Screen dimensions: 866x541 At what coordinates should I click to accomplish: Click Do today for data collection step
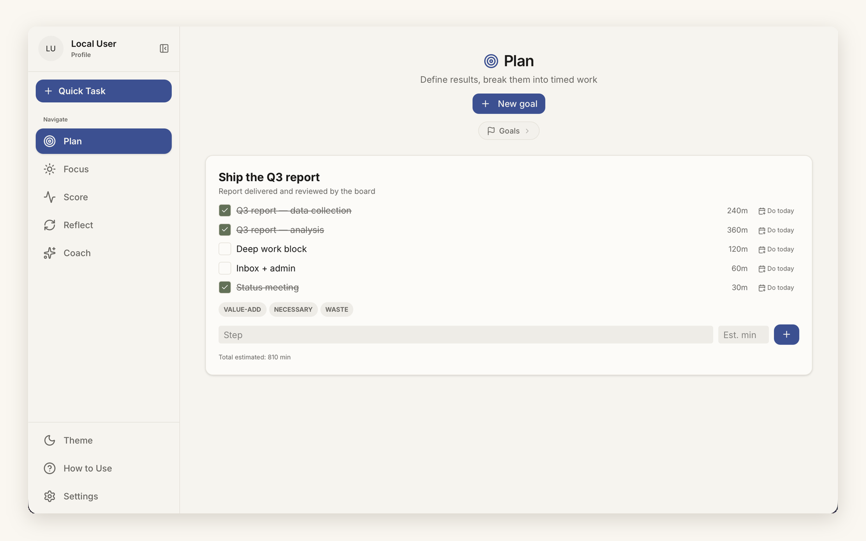point(776,211)
